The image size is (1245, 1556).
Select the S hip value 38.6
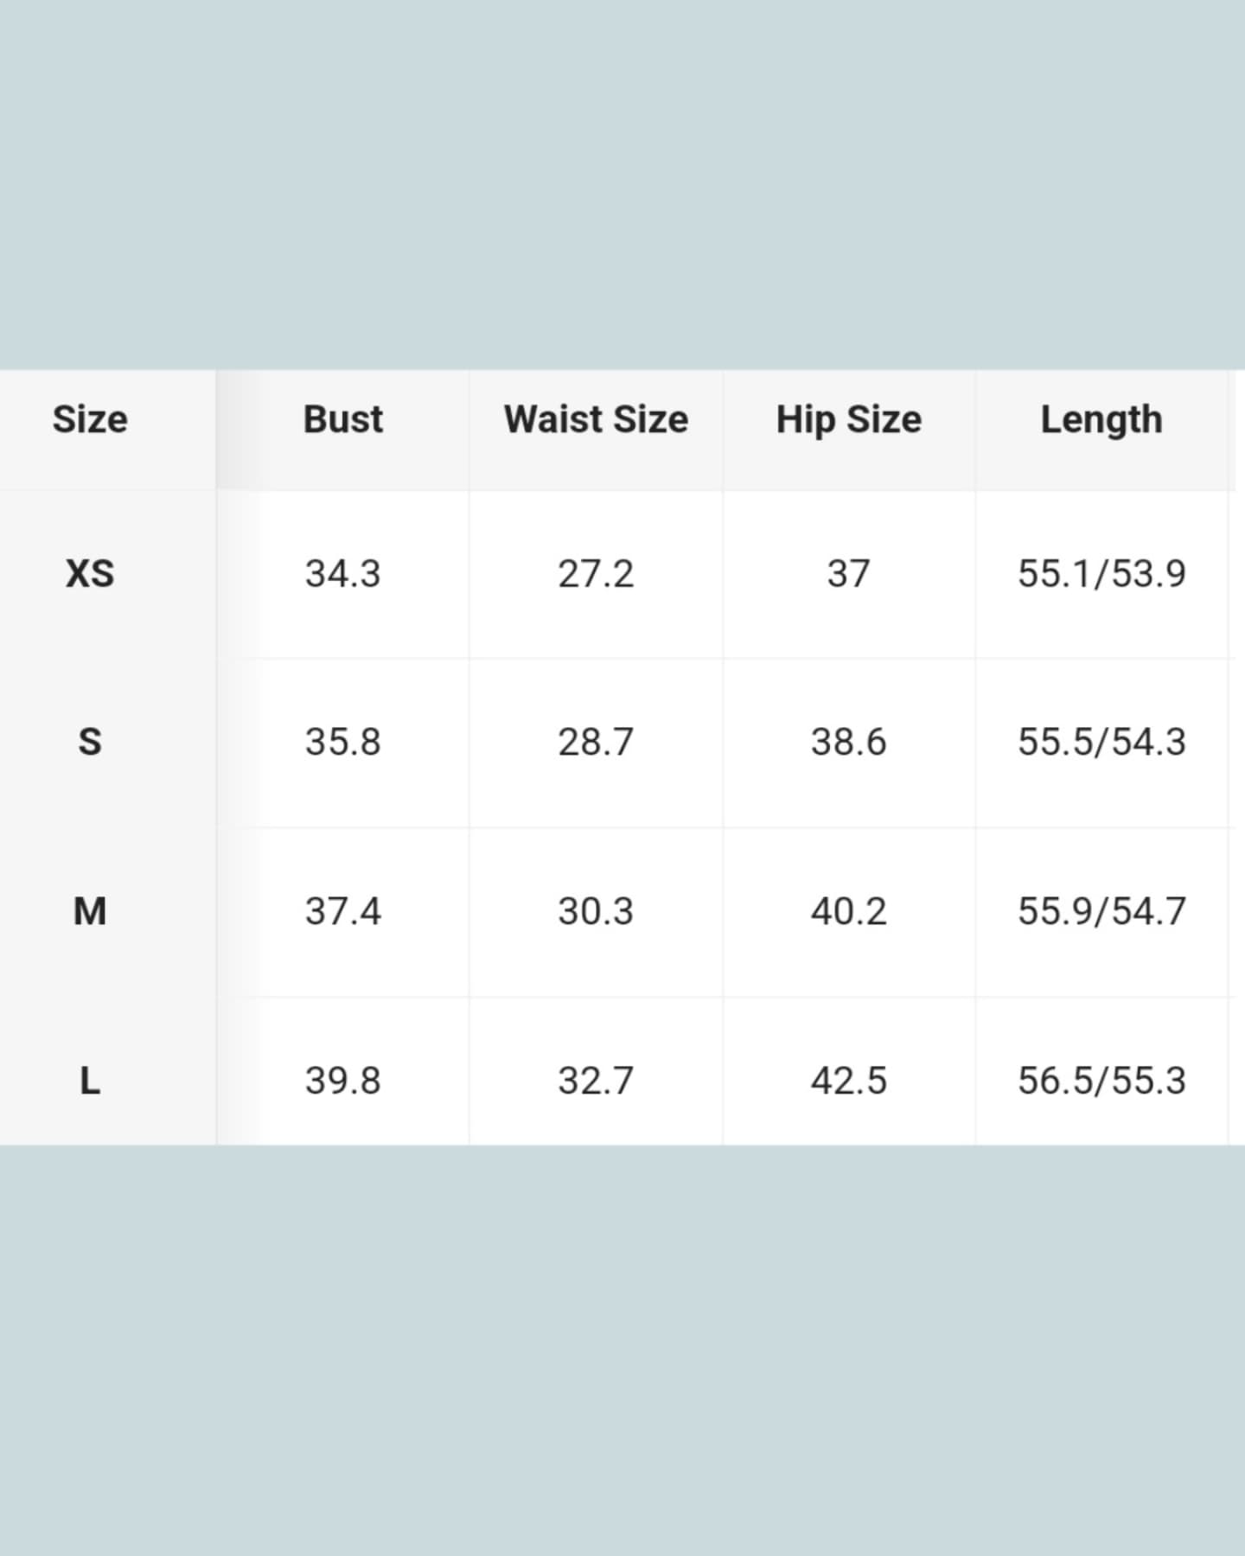click(x=848, y=742)
